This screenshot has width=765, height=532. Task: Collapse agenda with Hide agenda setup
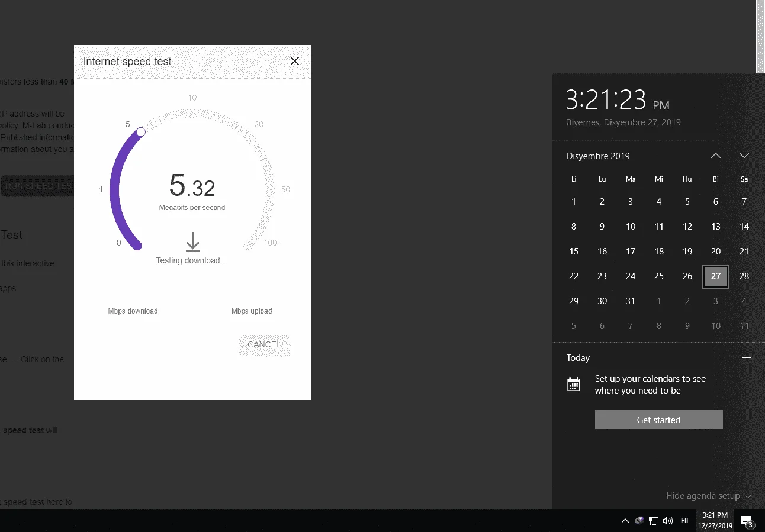(709, 496)
